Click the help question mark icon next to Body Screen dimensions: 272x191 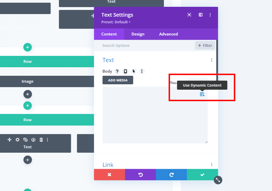117,71
